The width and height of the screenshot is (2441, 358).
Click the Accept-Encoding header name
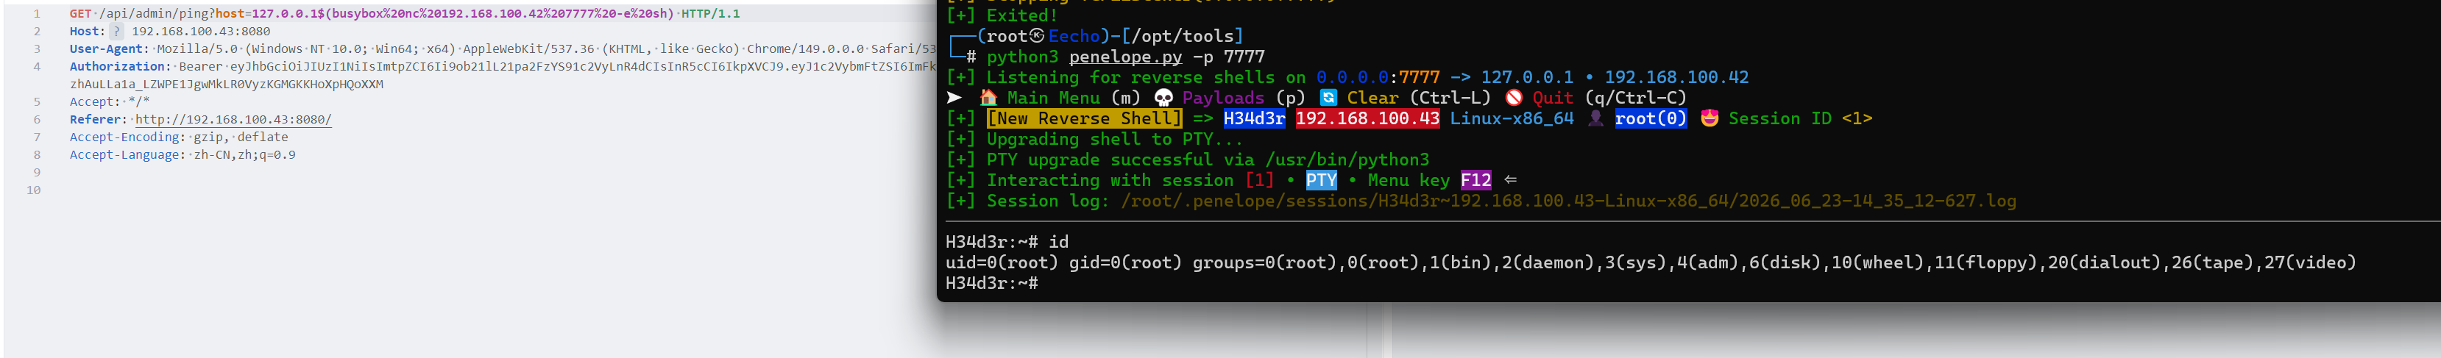[x=126, y=137]
